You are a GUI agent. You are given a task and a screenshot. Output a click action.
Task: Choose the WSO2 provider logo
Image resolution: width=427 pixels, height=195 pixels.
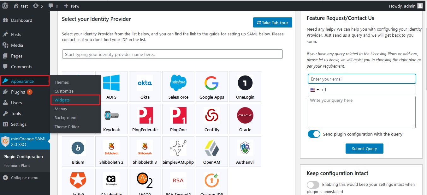(x=145, y=180)
